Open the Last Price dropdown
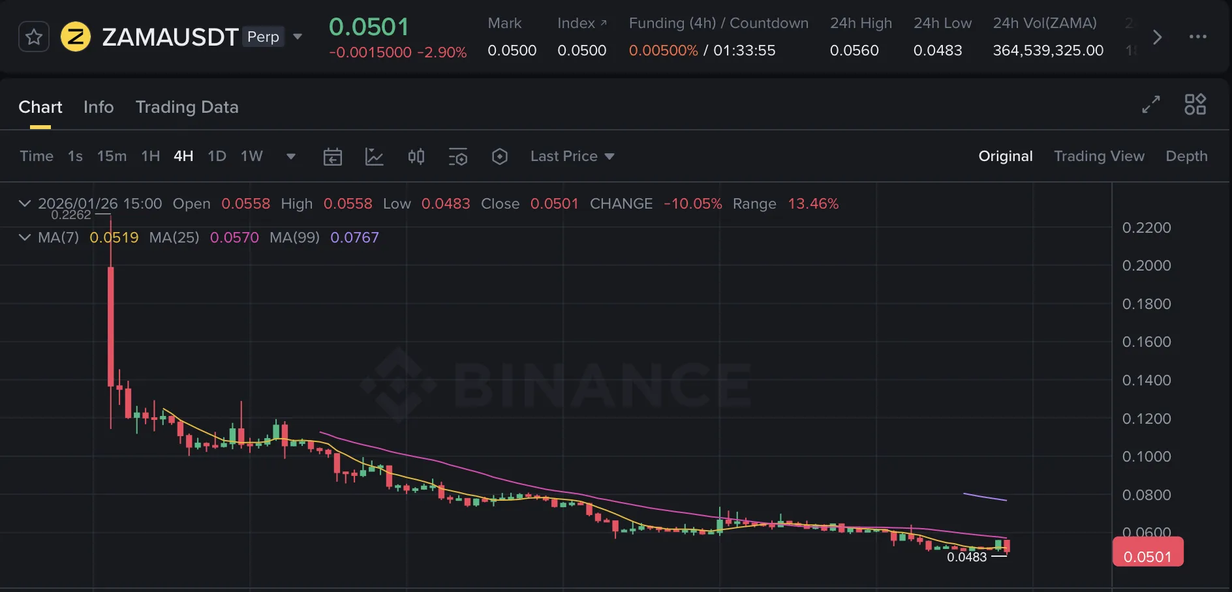Viewport: 1232px width, 592px height. point(572,156)
